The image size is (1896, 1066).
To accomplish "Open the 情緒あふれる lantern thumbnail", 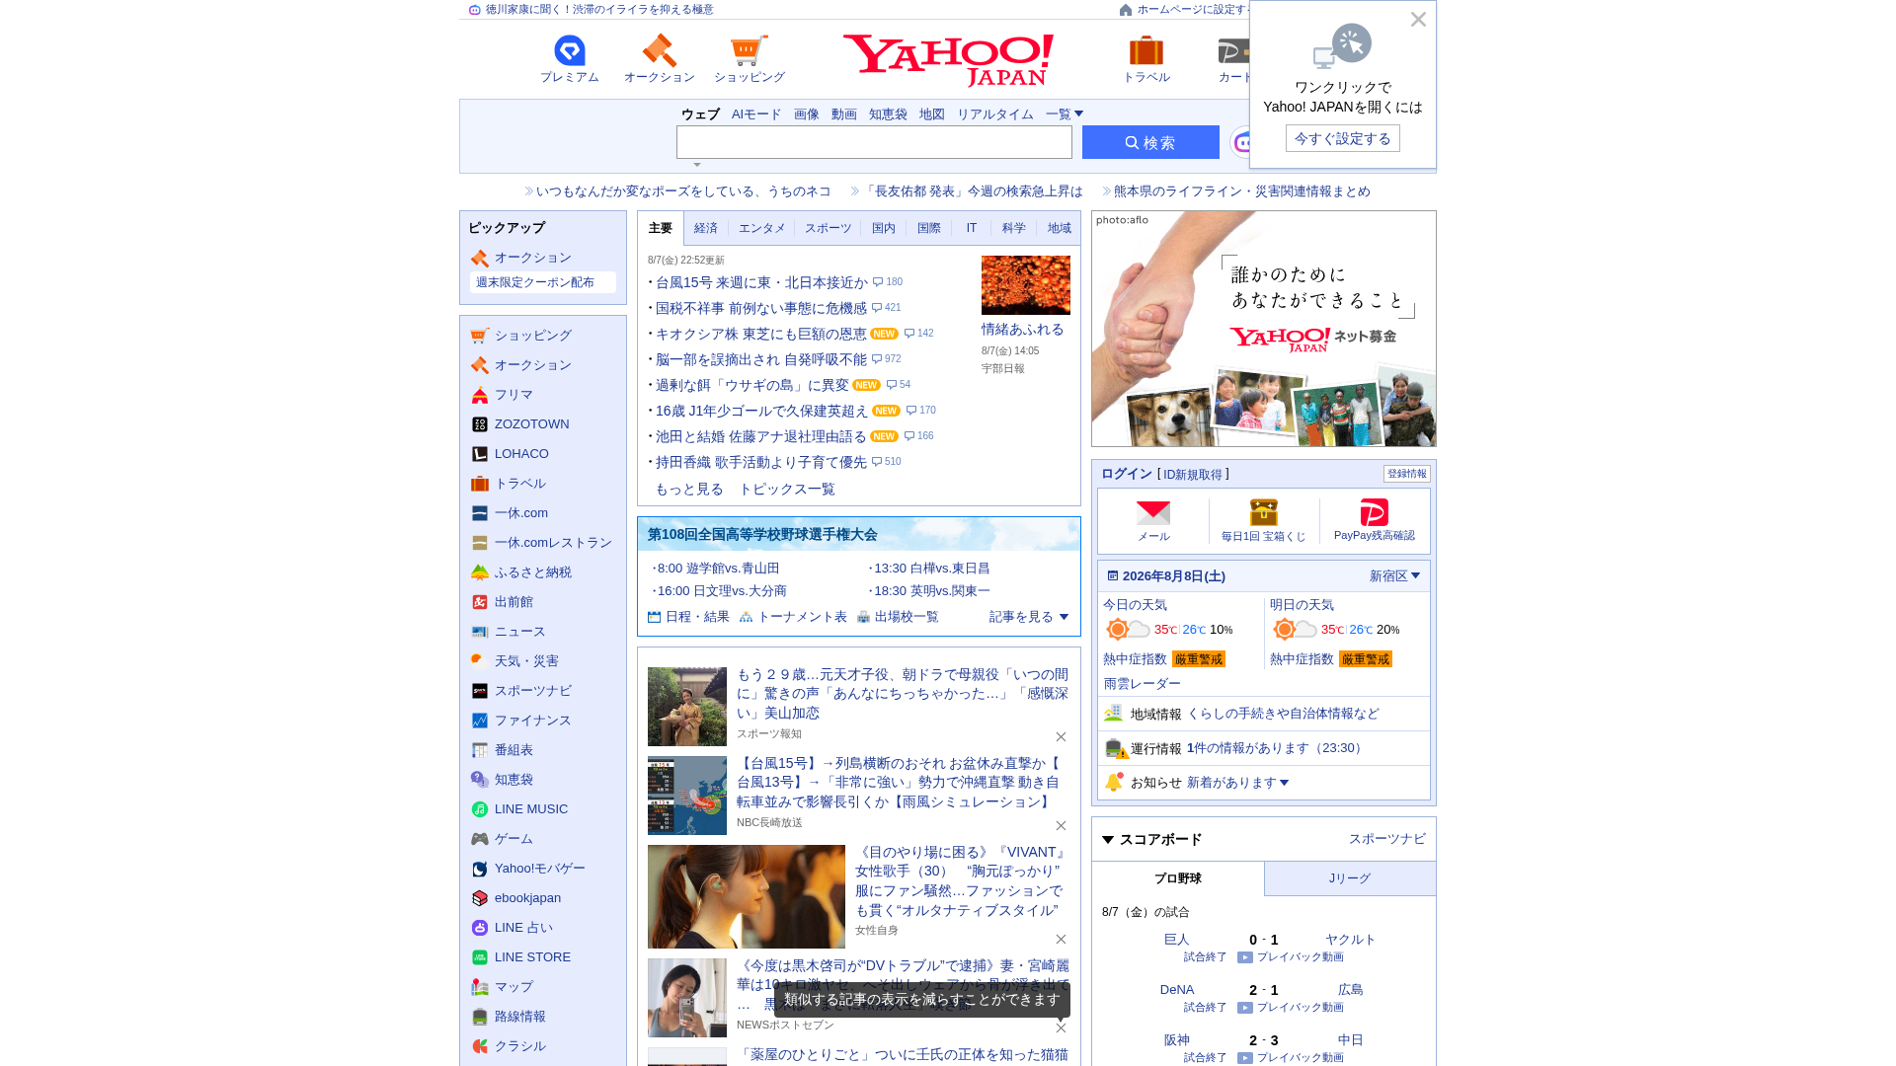I will pos(1026,285).
